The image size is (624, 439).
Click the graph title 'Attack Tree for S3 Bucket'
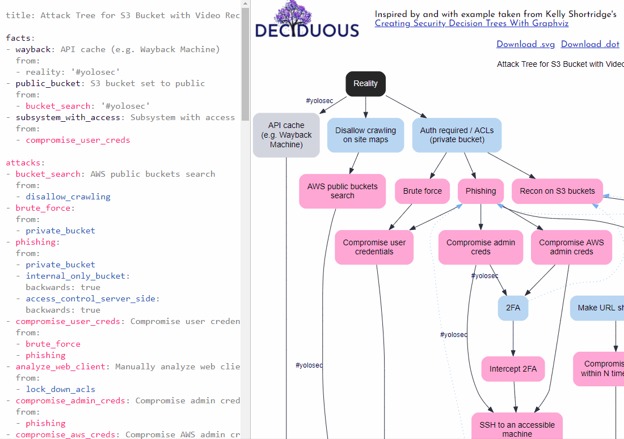(x=560, y=65)
